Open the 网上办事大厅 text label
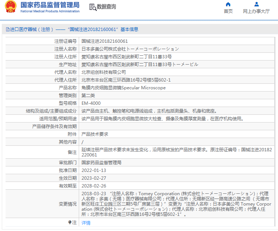 pyautogui.click(x=256, y=11)
